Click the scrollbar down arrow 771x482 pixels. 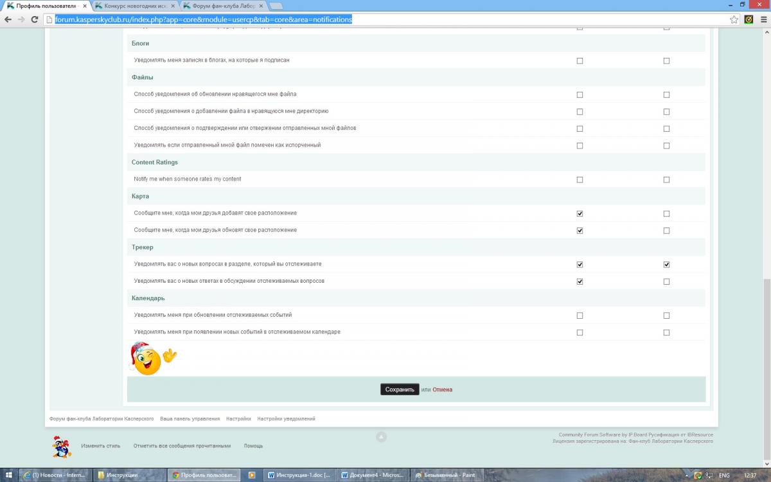[767, 465]
